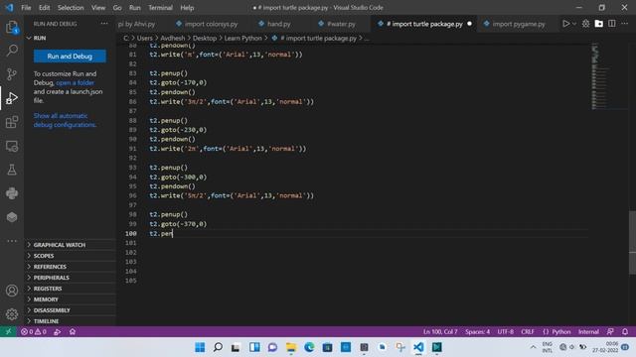Open the Edit menu
Image resolution: width=636 pixels, height=357 pixels.
tap(44, 8)
